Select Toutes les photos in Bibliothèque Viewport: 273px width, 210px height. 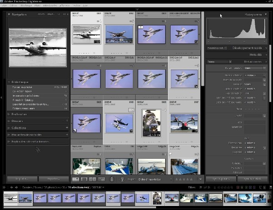pos(38,87)
